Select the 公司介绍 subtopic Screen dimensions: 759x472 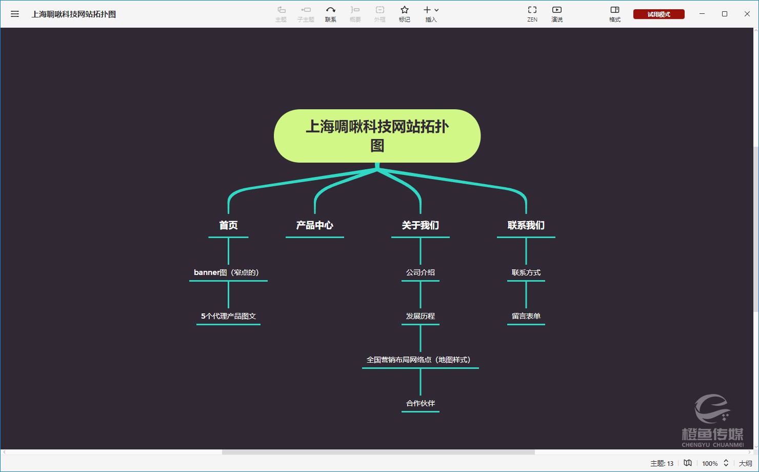click(x=421, y=272)
